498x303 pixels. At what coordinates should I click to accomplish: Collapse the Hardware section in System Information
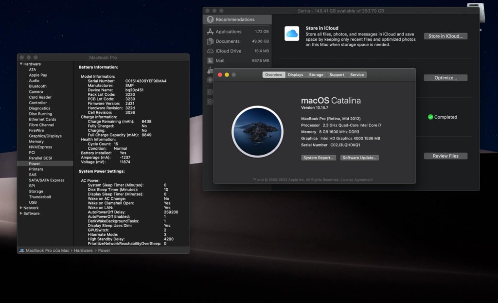(21, 64)
